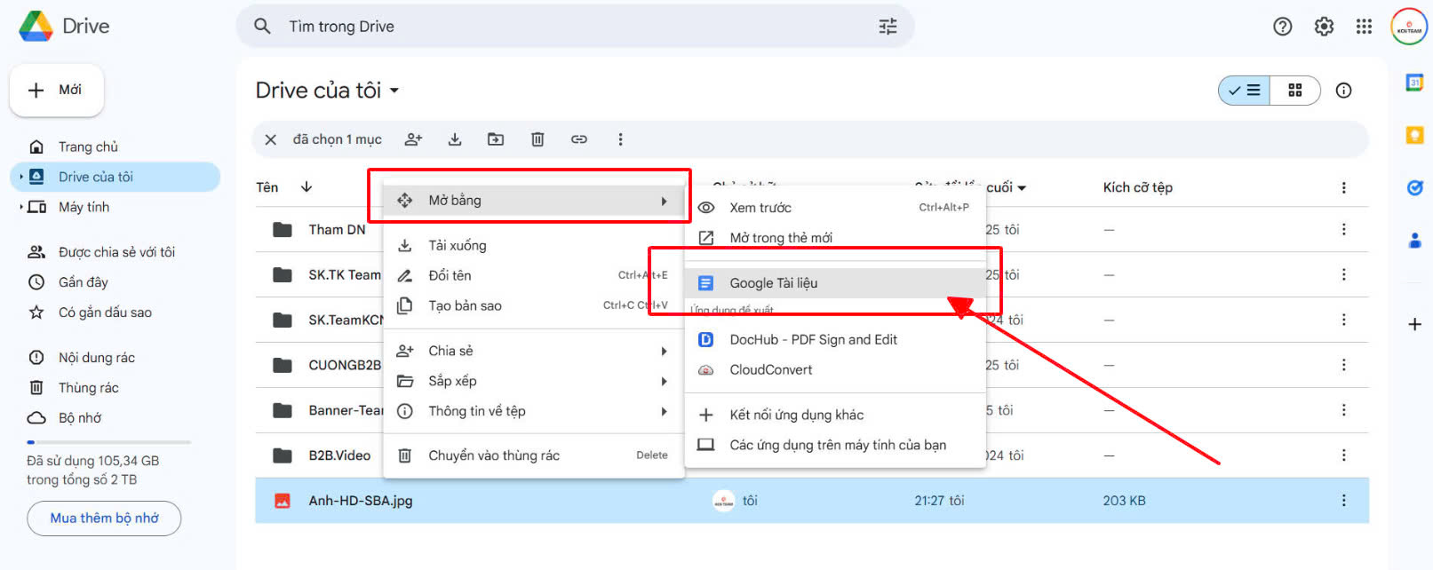1433x570 pixels.
Task: Click the storage usage progress bar
Action: click(x=108, y=442)
